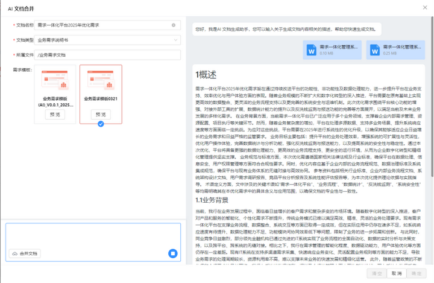Viewport: 434px width, 283px height.
Task: Click the cloud icon on 合并文档
Action: tap(15, 253)
